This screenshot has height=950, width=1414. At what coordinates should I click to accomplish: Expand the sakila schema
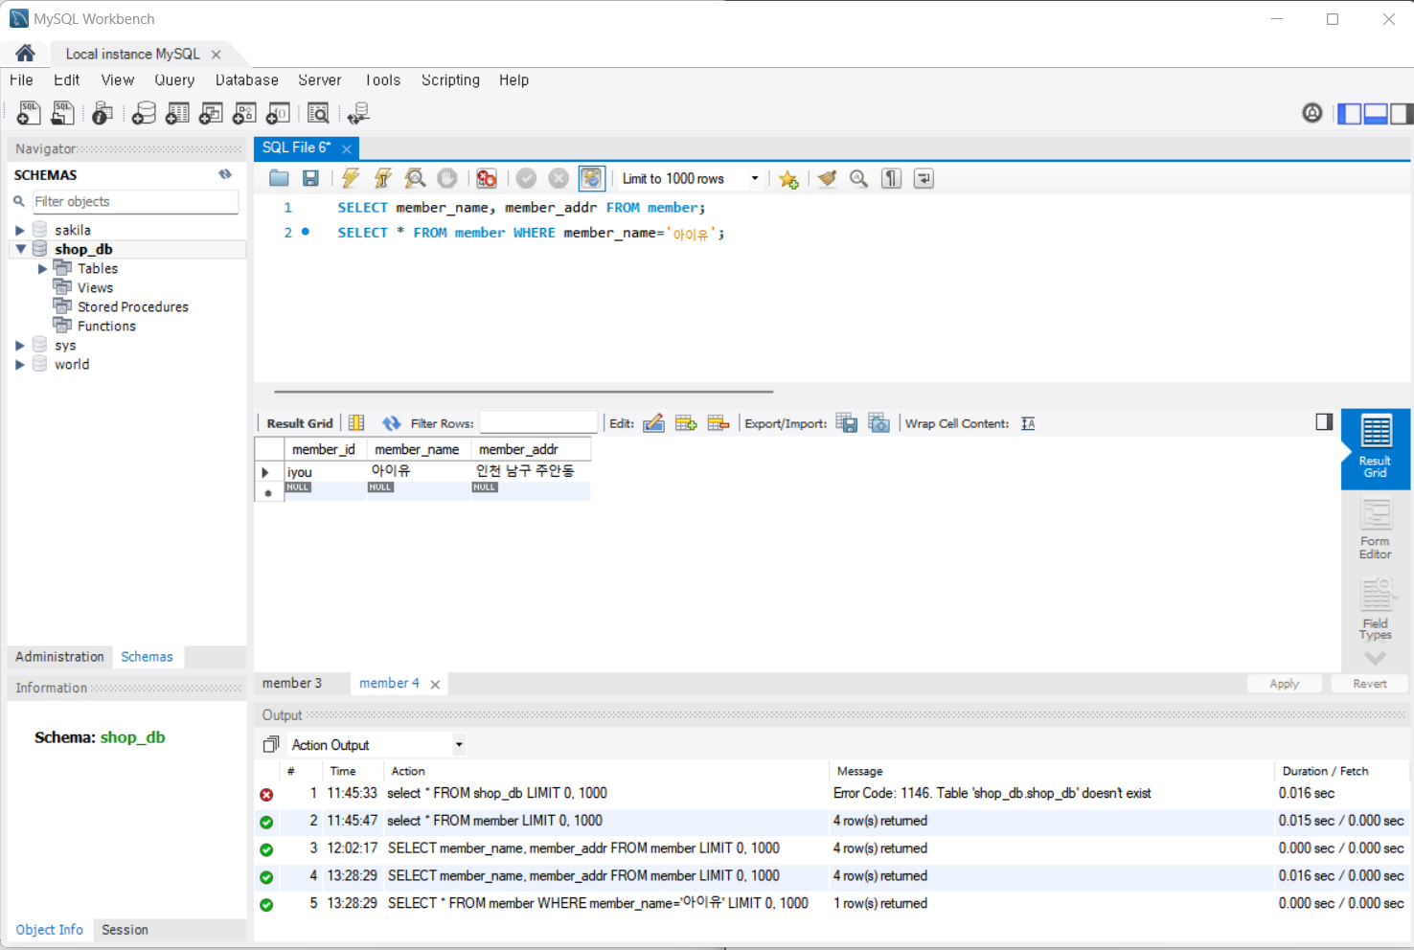[20, 230]
